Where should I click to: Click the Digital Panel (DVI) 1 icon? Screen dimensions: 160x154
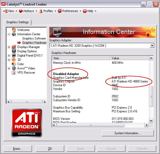pyautogui.click(x=14, y=56)
